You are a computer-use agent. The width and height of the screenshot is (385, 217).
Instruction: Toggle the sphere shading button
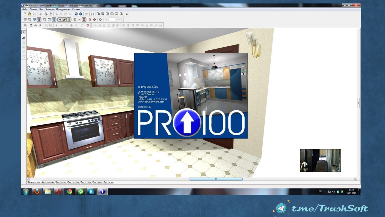click(x=64, y=20)
